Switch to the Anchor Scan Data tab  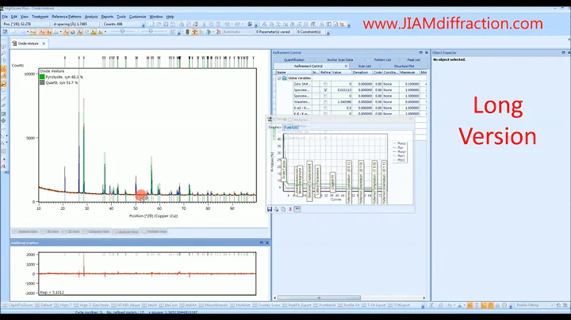(x=339, y=59)
